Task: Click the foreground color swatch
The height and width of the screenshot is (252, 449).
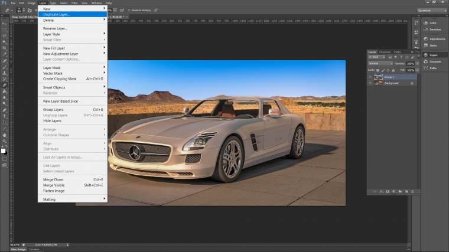Action: [x=3, y=150]
